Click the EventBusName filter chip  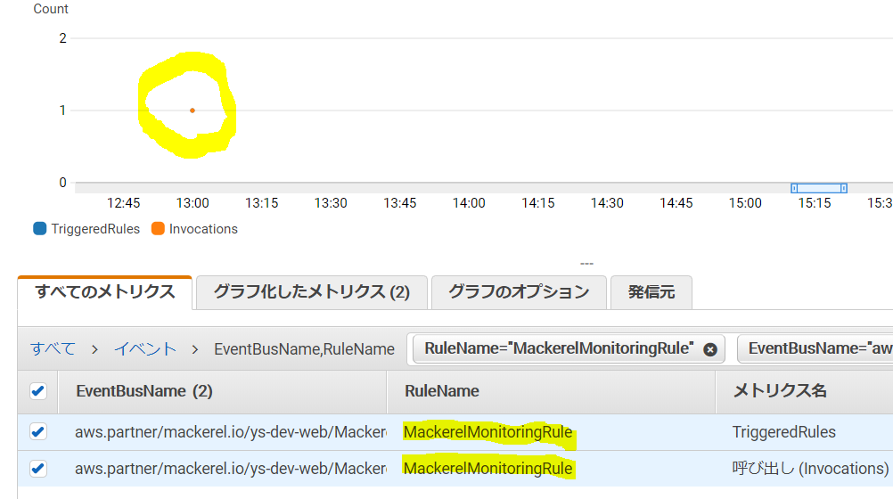click(x=815, y=348)
